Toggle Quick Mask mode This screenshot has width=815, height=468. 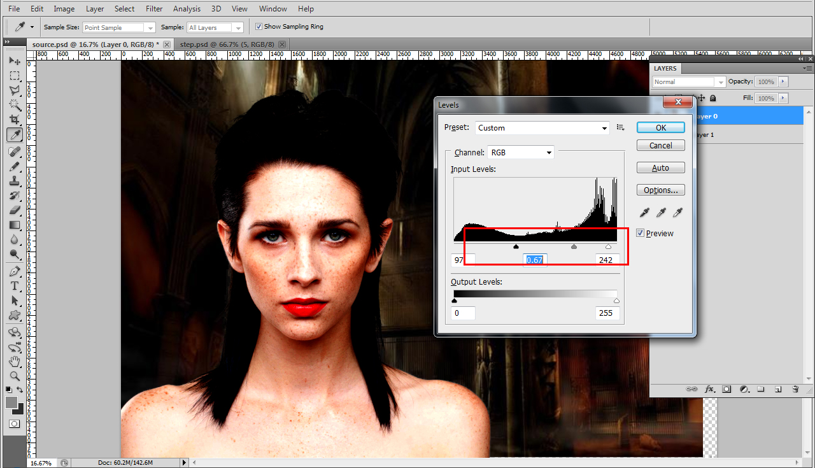click(x=14, y=423)
